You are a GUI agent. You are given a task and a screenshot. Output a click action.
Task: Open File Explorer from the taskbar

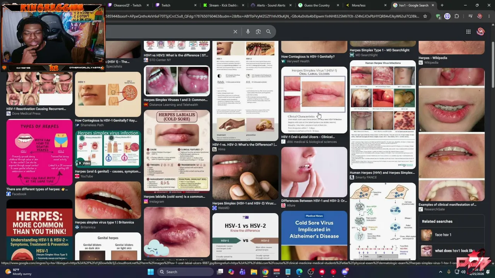pyautogui.click(x=254, y=272)
